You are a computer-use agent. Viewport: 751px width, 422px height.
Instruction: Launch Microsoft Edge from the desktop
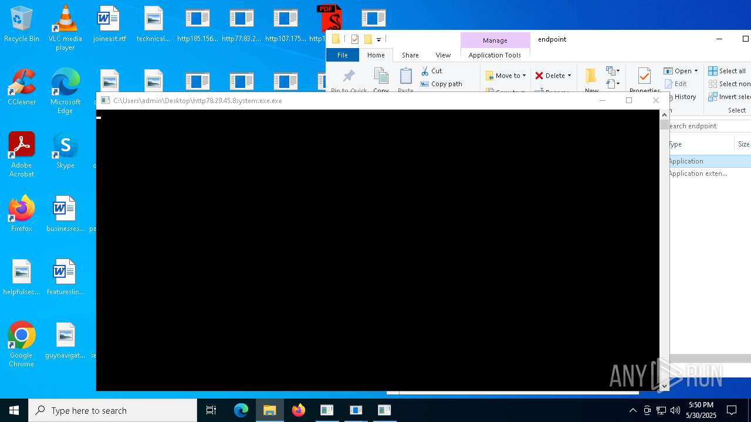click(65, 91)
